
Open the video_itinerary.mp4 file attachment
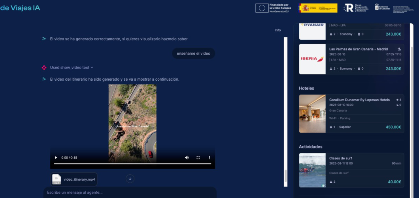coord(74,179)
